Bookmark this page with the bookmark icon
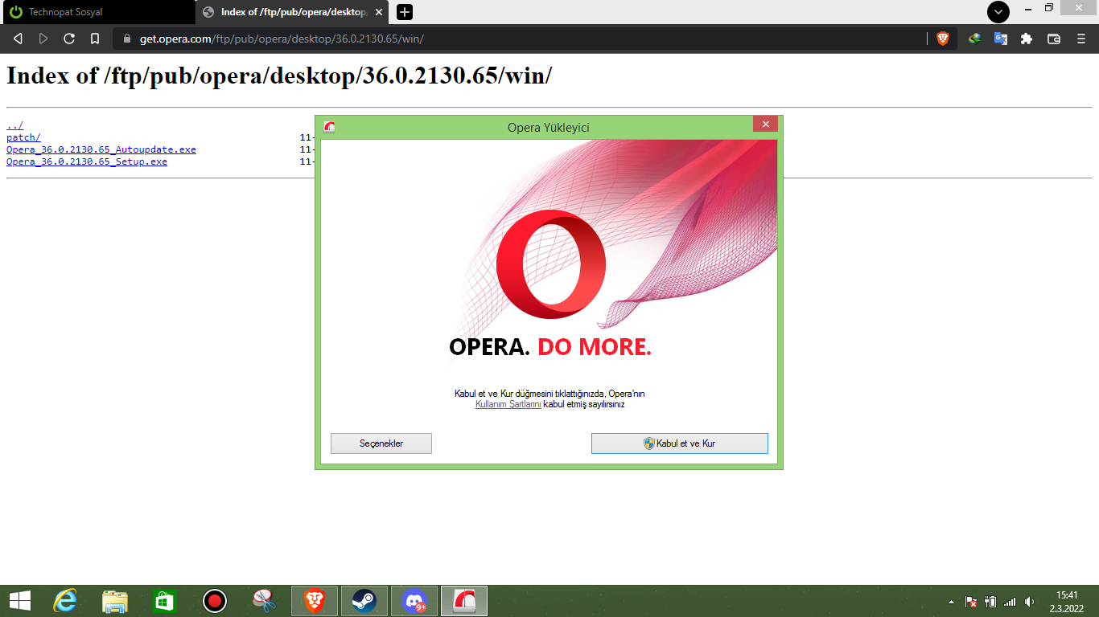The image size is (1099, 617). [95, 39]
